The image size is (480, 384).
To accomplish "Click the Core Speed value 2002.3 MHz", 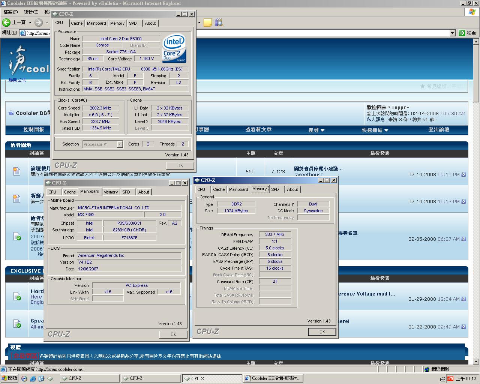I will pos(100,108).
